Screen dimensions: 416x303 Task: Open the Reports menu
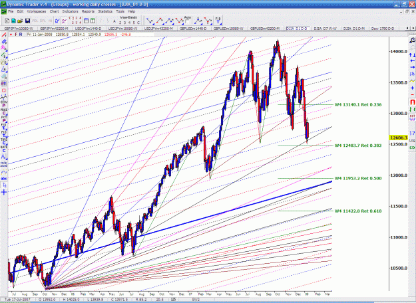coord(88,11)
